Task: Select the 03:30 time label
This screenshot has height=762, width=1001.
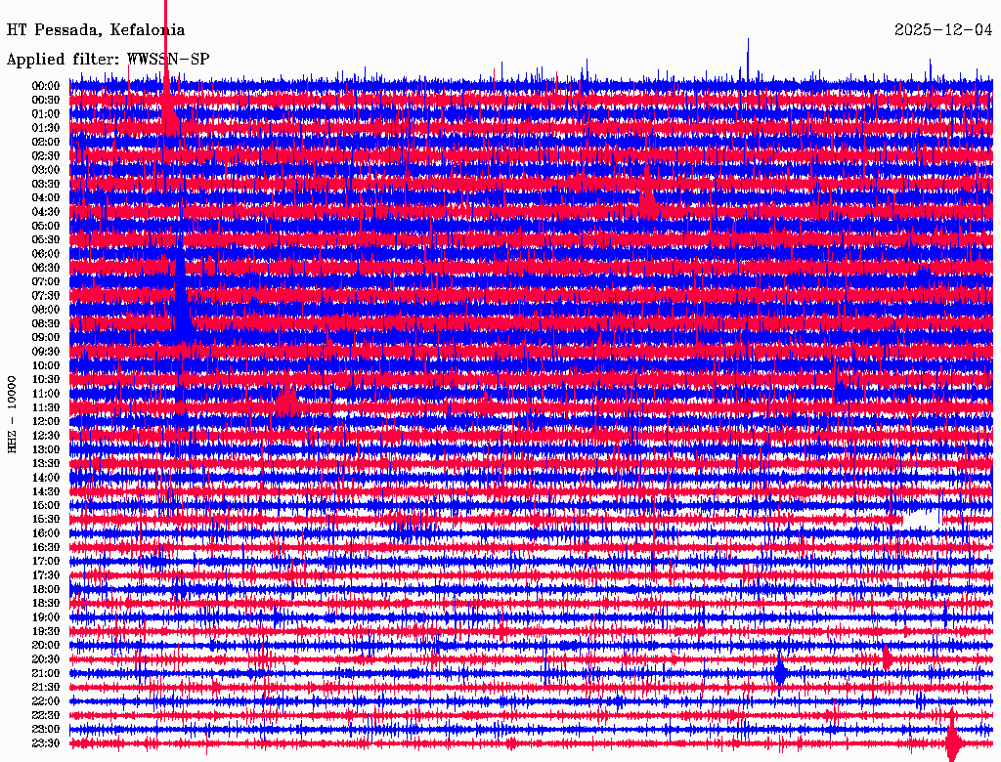Action: pos(46,184)
